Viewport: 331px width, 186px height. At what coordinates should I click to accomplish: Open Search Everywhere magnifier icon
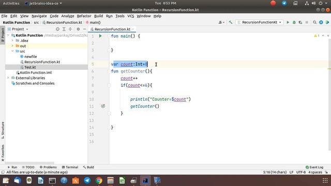[315, 22]
